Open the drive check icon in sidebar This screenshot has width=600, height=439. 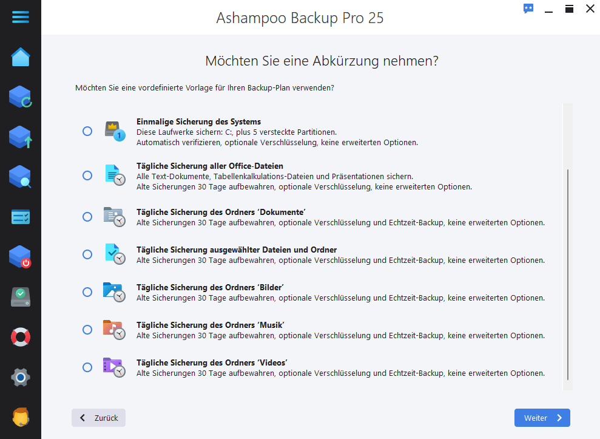pyautogui.click(x=21, y=297)
